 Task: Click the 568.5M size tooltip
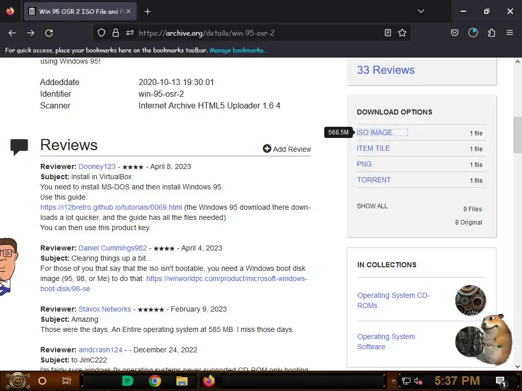(x=338, y=132)
